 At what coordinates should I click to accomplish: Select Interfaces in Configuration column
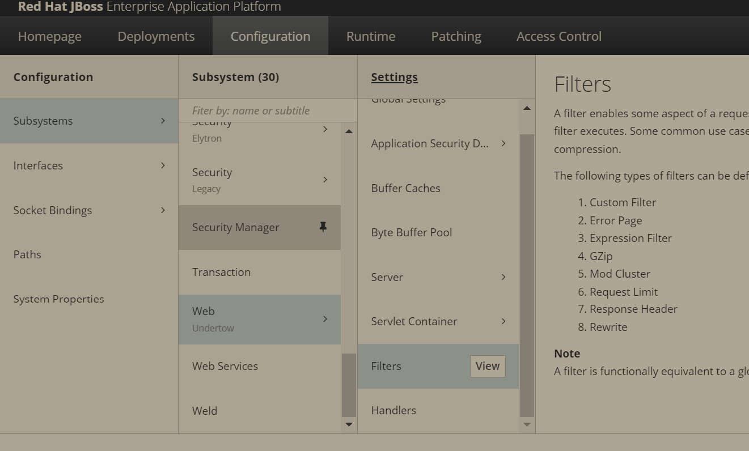click(x=89, y=165)
